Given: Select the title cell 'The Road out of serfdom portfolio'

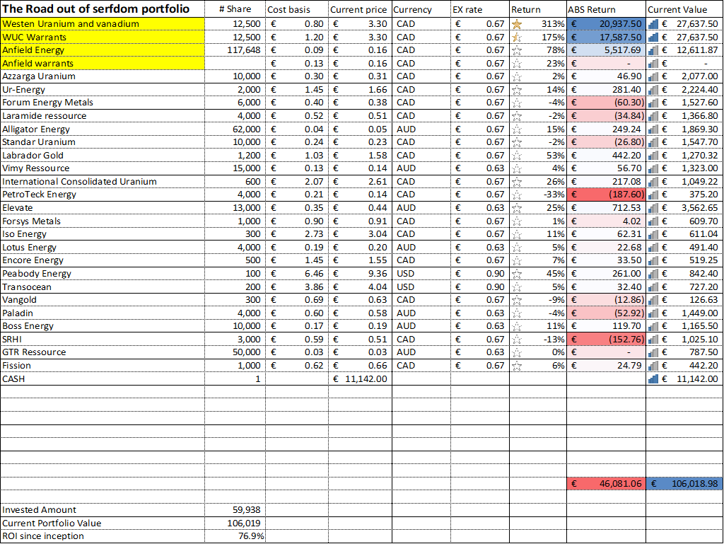Looking at the screenshot, I should 103,8.
